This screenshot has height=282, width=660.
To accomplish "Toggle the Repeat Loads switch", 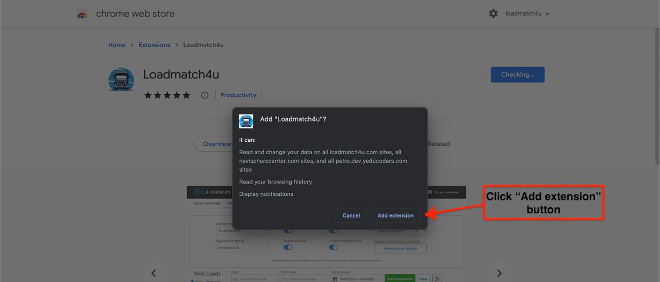I will 288,247.
